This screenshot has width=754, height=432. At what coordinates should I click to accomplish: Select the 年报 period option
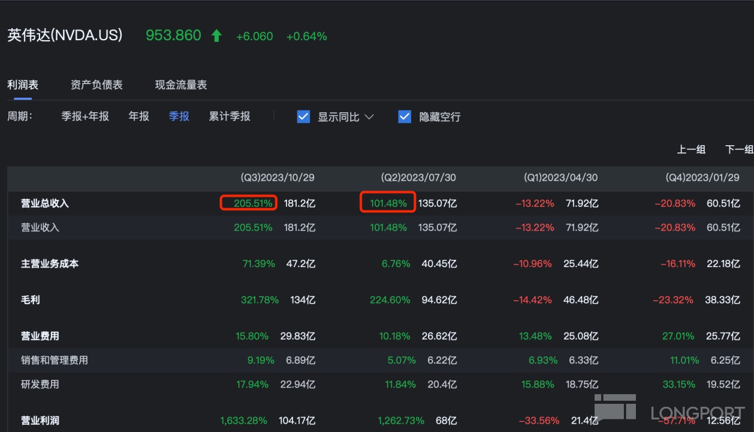click(138, 116)
